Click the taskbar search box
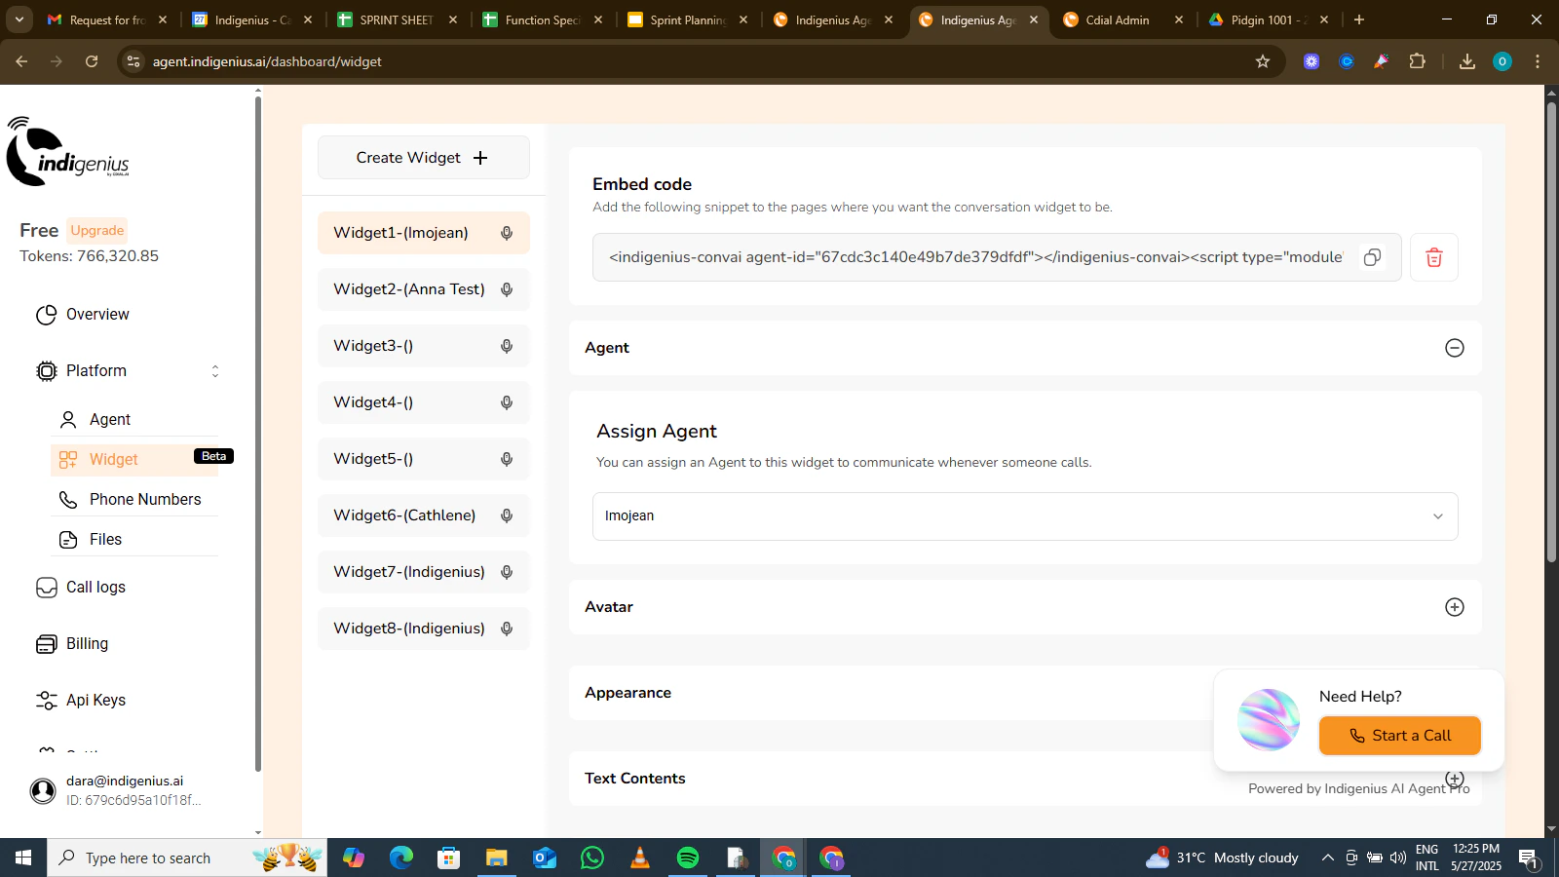 click(x=187, y=858)
